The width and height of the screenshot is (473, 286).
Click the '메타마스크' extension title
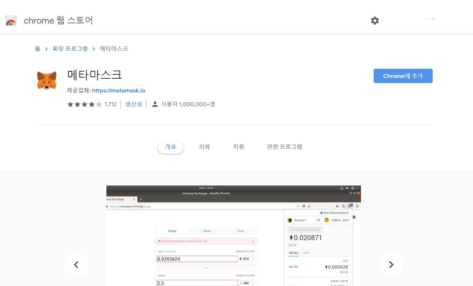point(95,75)
